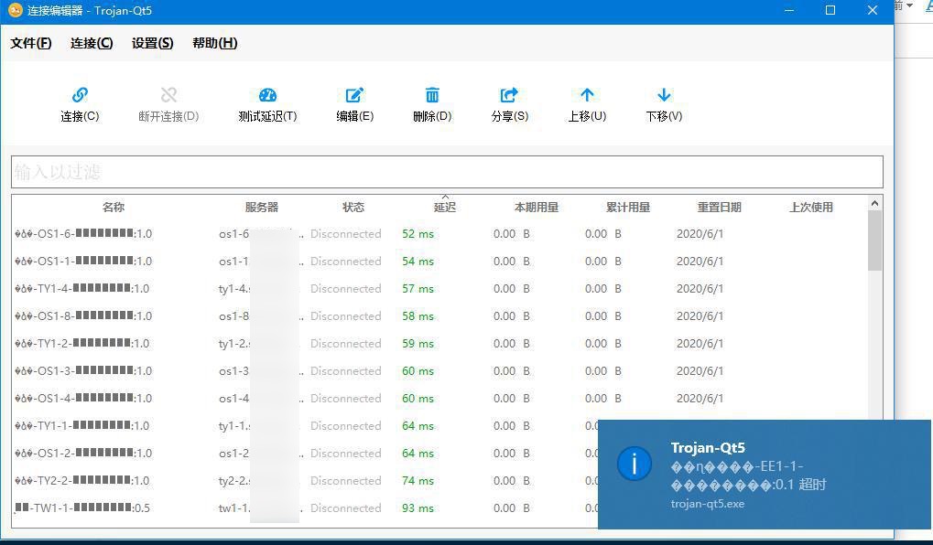Open the 设置(S) menu
Screen dimensions: 933x545
coord(152,43)
